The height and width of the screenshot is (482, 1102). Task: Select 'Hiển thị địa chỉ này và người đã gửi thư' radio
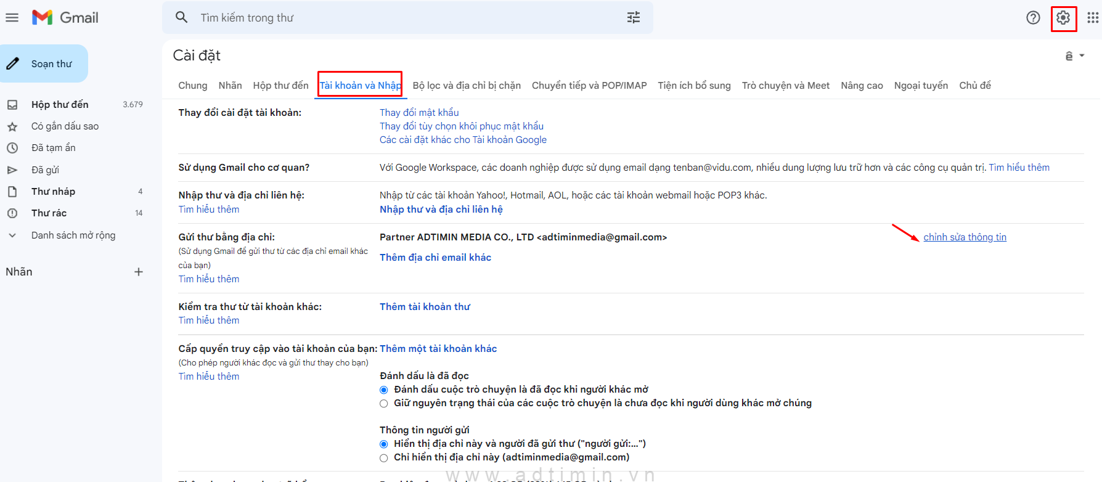pos(383,444)
